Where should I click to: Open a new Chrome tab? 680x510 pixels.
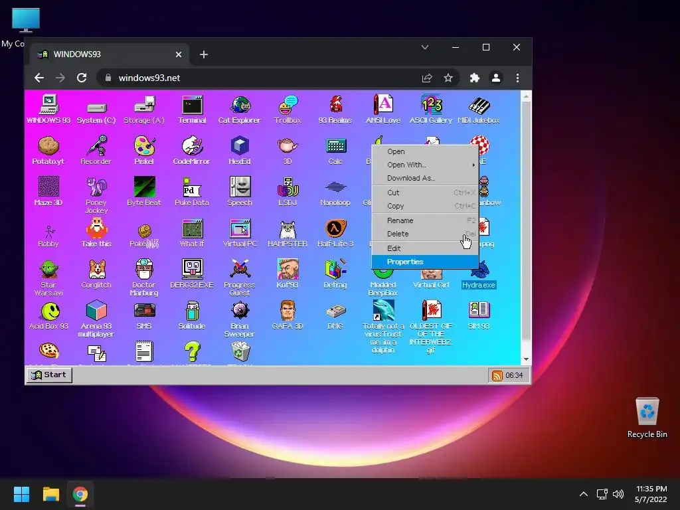[204, 54]
